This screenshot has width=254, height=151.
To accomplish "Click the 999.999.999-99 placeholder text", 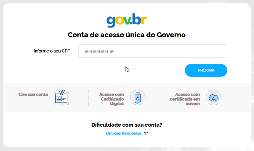I will coord(100,51).
